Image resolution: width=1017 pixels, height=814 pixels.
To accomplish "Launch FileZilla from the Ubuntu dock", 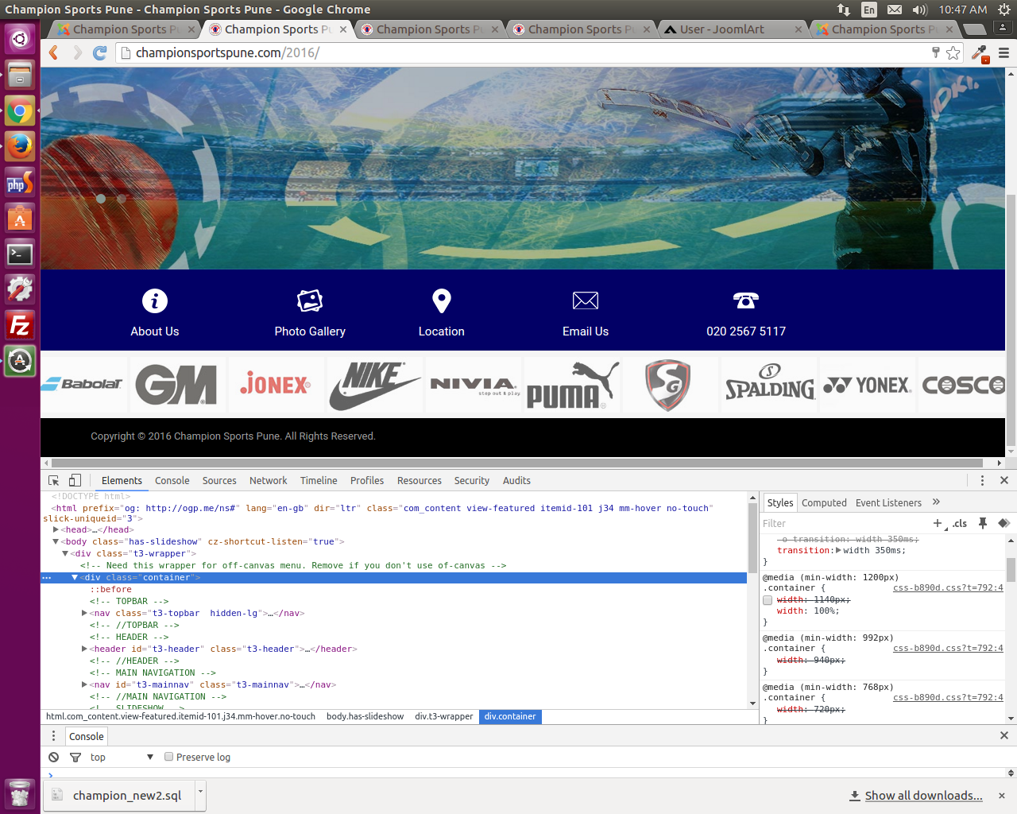I will [19, 326].
